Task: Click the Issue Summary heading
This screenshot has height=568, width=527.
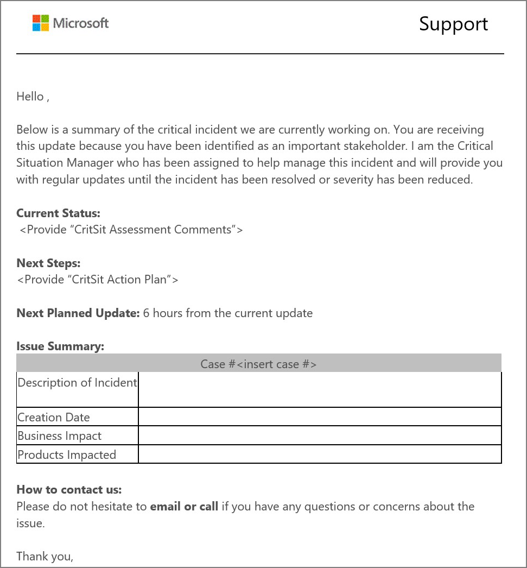Action: click(60, 346)
